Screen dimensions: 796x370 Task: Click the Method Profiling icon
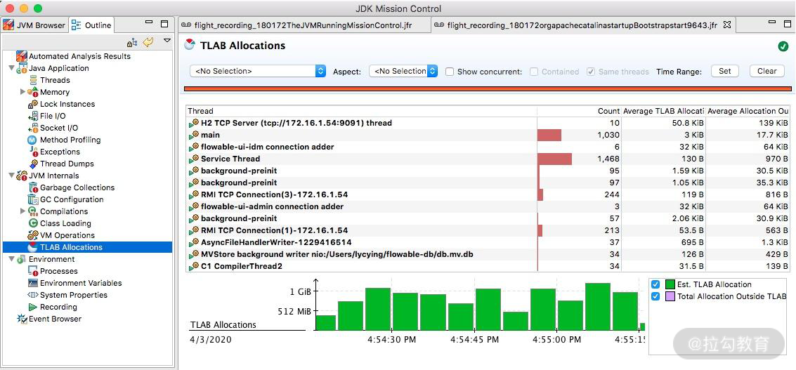pos(33,140)
